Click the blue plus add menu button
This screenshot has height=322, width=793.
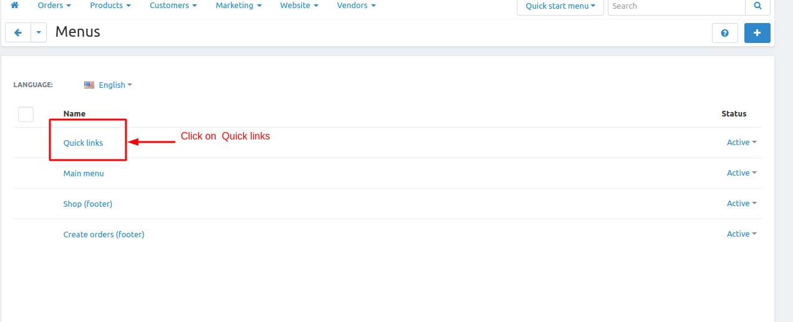[x=757, y=33]
